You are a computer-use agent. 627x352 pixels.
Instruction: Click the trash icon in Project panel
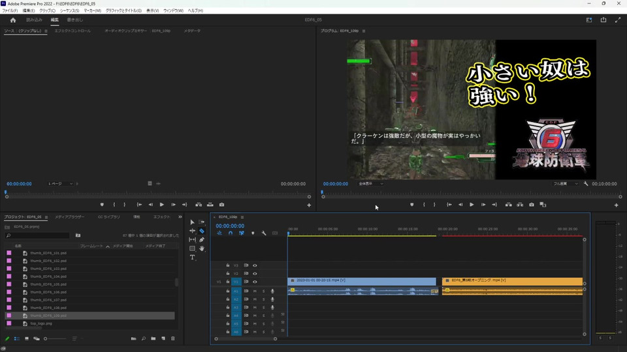(173, 338)
